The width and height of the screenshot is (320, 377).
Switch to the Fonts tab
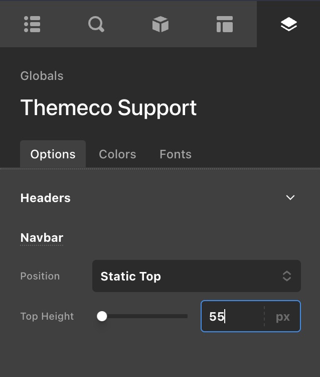click(x=176, y=154)
